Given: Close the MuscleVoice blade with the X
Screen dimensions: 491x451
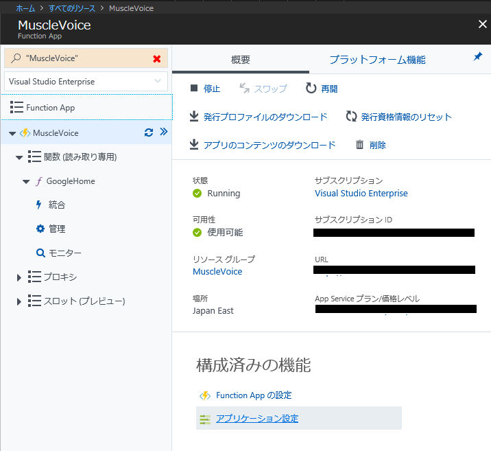Looking at the screenshot, I should tap(483, 24).
